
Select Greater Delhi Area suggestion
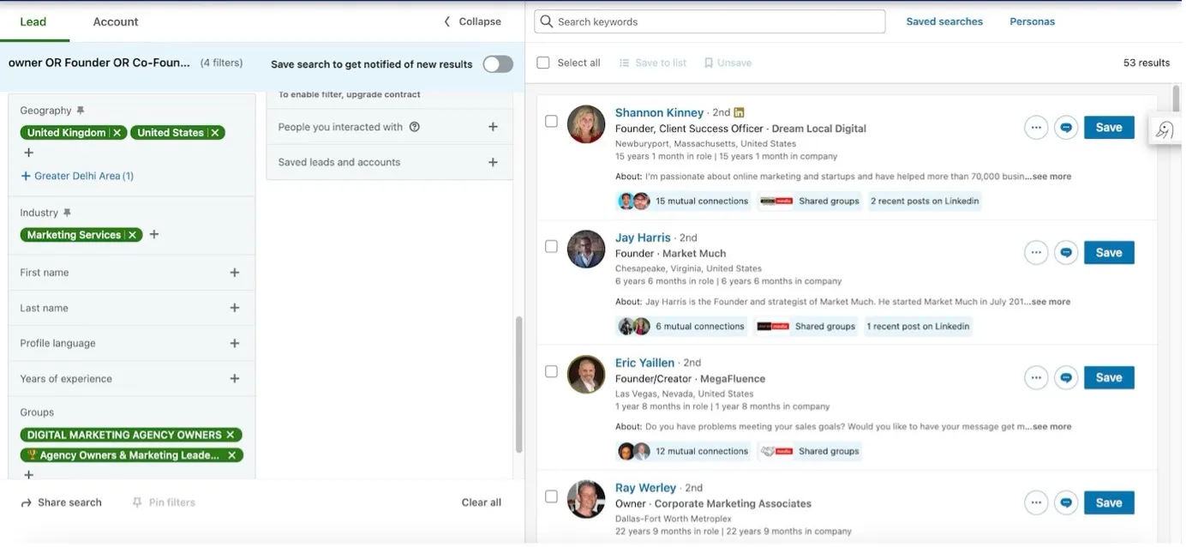77,176
